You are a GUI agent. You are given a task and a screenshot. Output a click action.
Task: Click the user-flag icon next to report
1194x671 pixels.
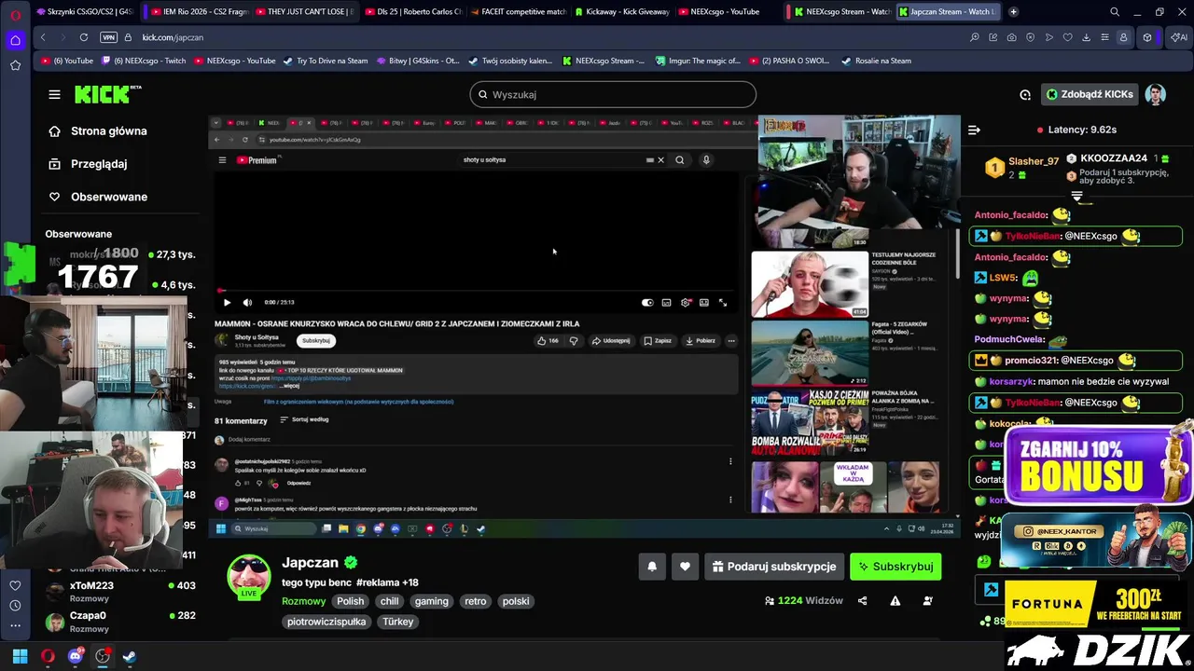927,601
